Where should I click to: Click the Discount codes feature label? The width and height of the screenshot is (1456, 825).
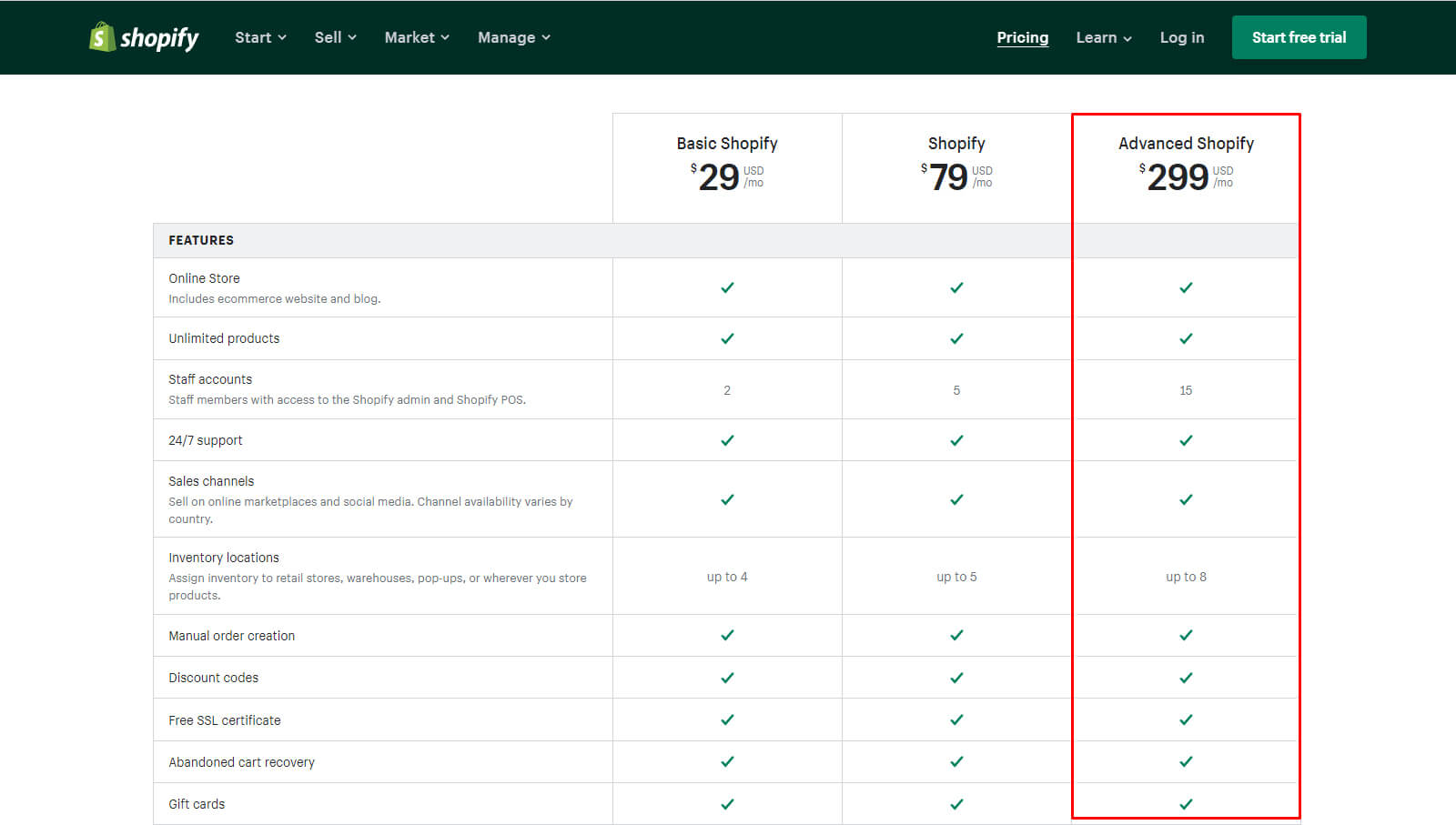pos(214,678)
